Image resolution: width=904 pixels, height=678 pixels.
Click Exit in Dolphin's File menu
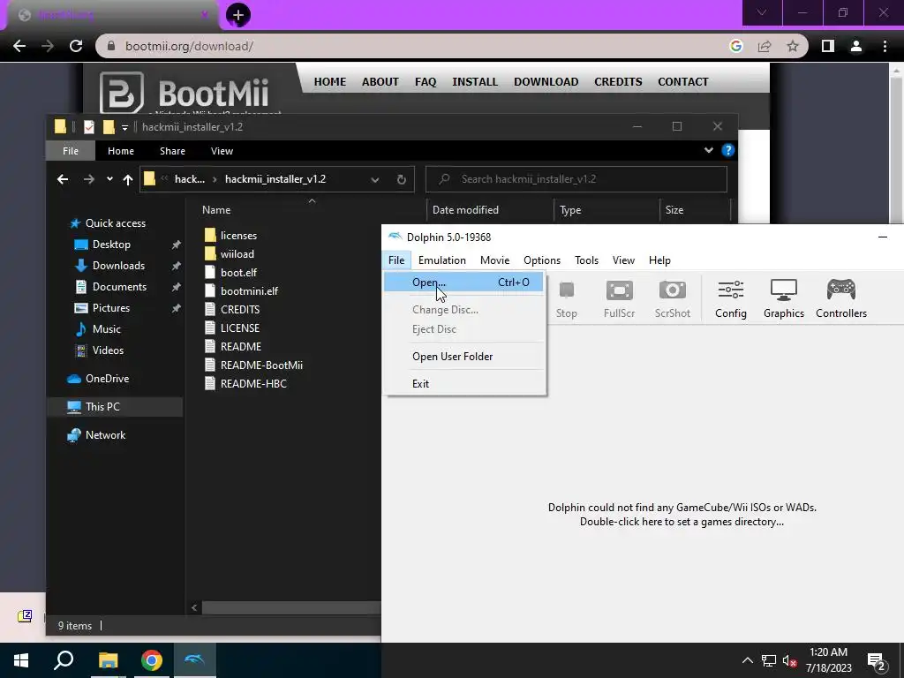tap(464, 383)
